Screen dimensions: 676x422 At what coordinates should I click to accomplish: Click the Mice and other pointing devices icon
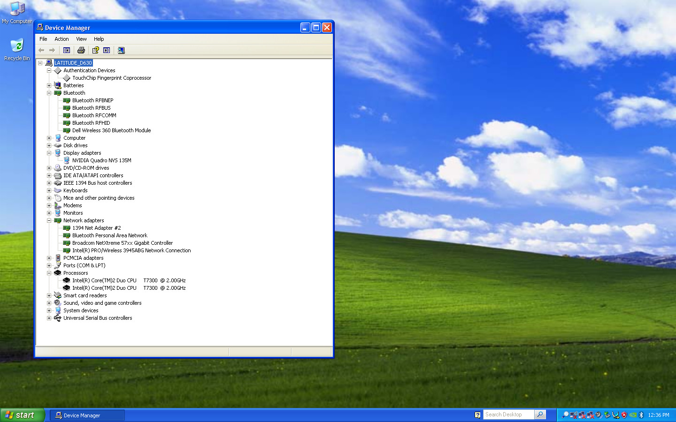coord(58,198)
